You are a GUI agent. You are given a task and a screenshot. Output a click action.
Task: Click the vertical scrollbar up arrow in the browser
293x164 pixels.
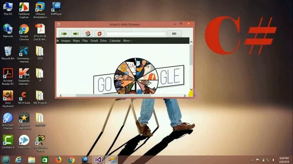point(191,42)
